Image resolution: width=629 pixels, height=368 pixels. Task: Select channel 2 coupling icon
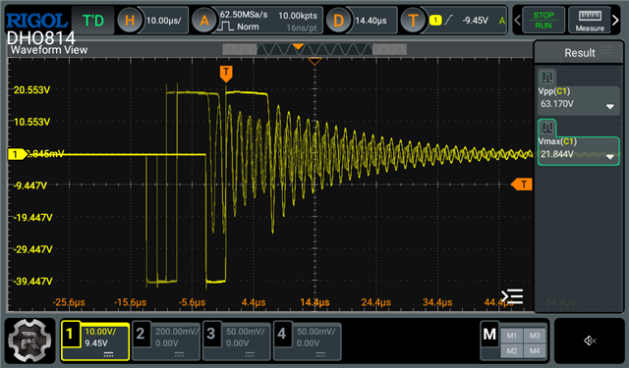pyautogui.click(x=179, y=354)
